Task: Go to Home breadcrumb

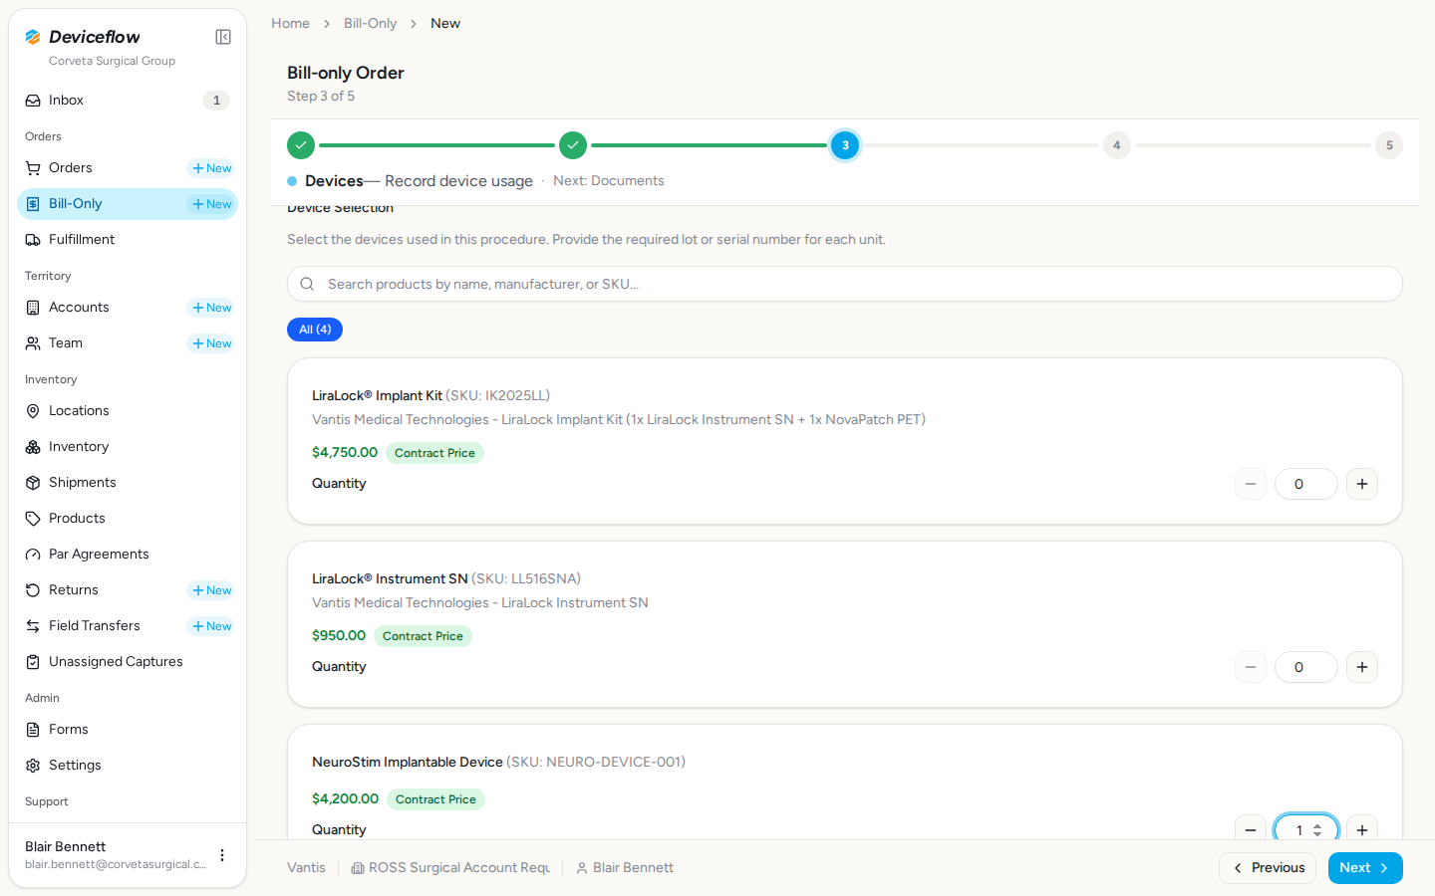Action: [x=290, y=23]
